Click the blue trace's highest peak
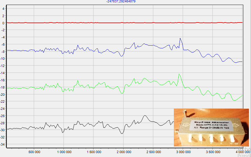Image resolution: width=251 pixels, height=157 pixels. (x=180, y=38)
